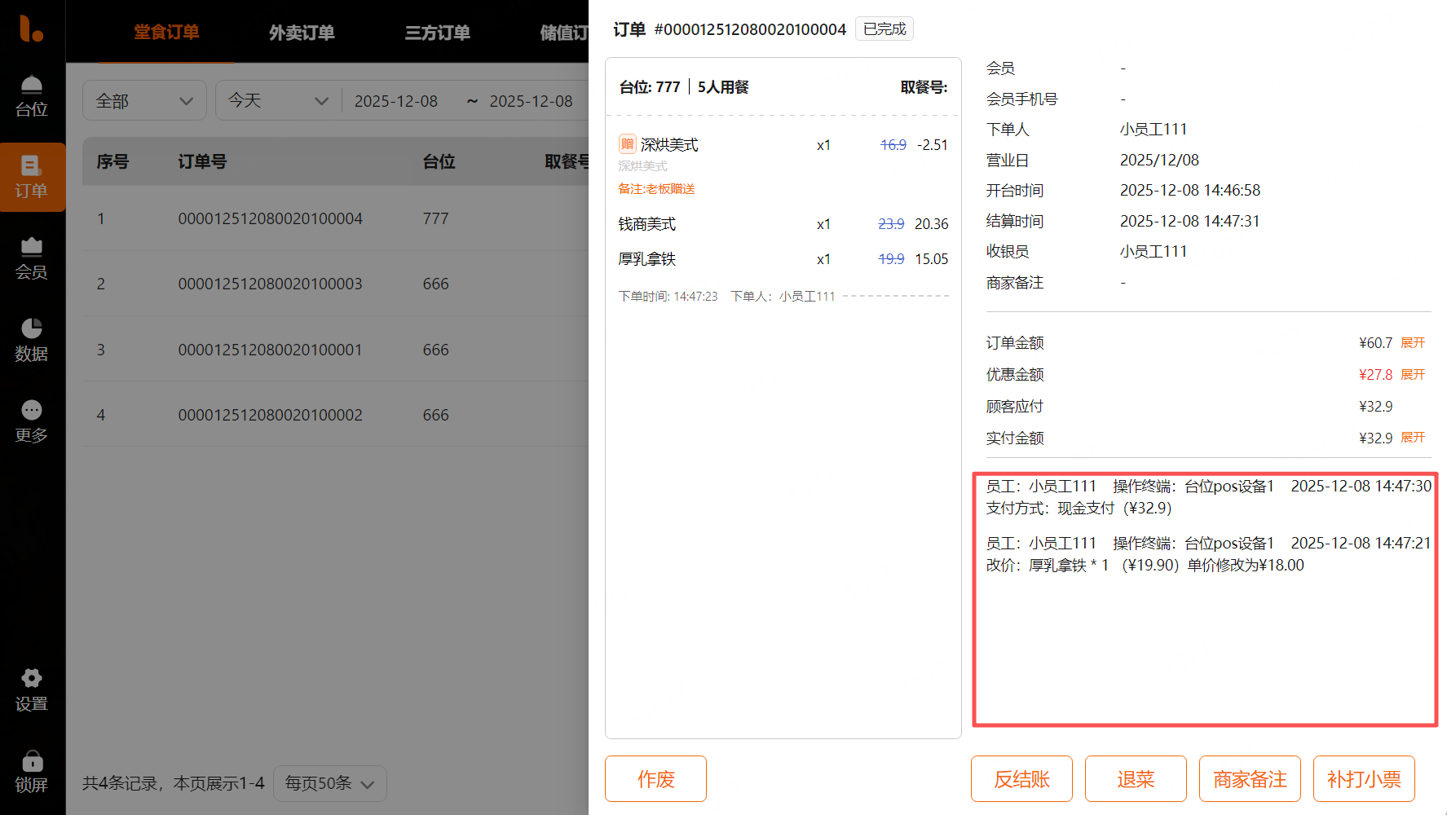
Task: Click the -2.51 price of 深烘美式
Action: coord(933,145)
